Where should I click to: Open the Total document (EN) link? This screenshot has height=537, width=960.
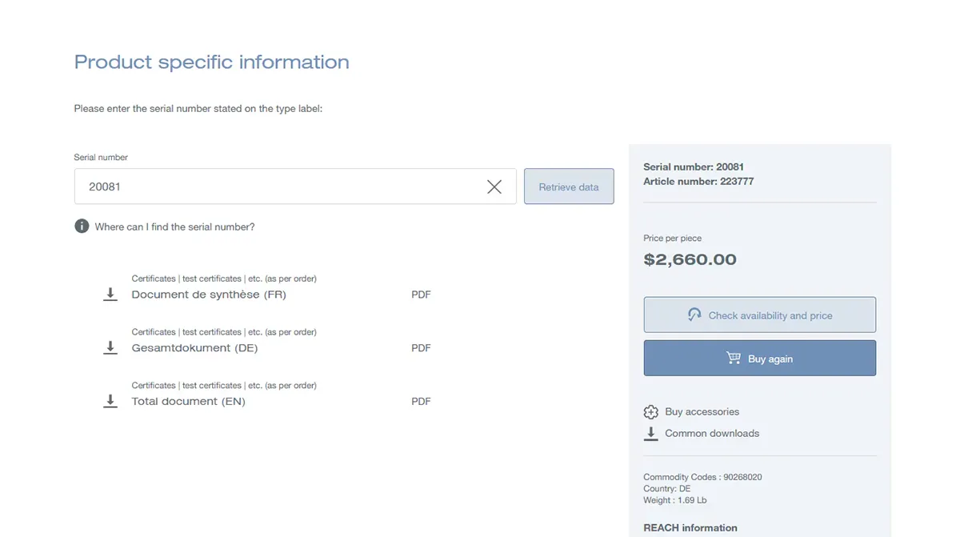188,401
